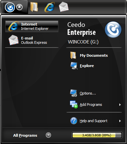Viewport: 127px width, 144px height.
Task: Open the envelope mail icon in top bar
Action: click(64, 7)
